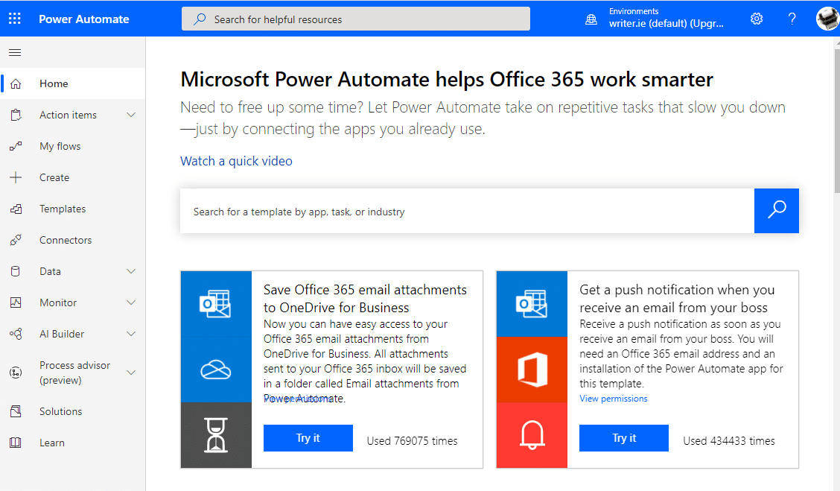Click the Learn book icon

pos(16,443)
